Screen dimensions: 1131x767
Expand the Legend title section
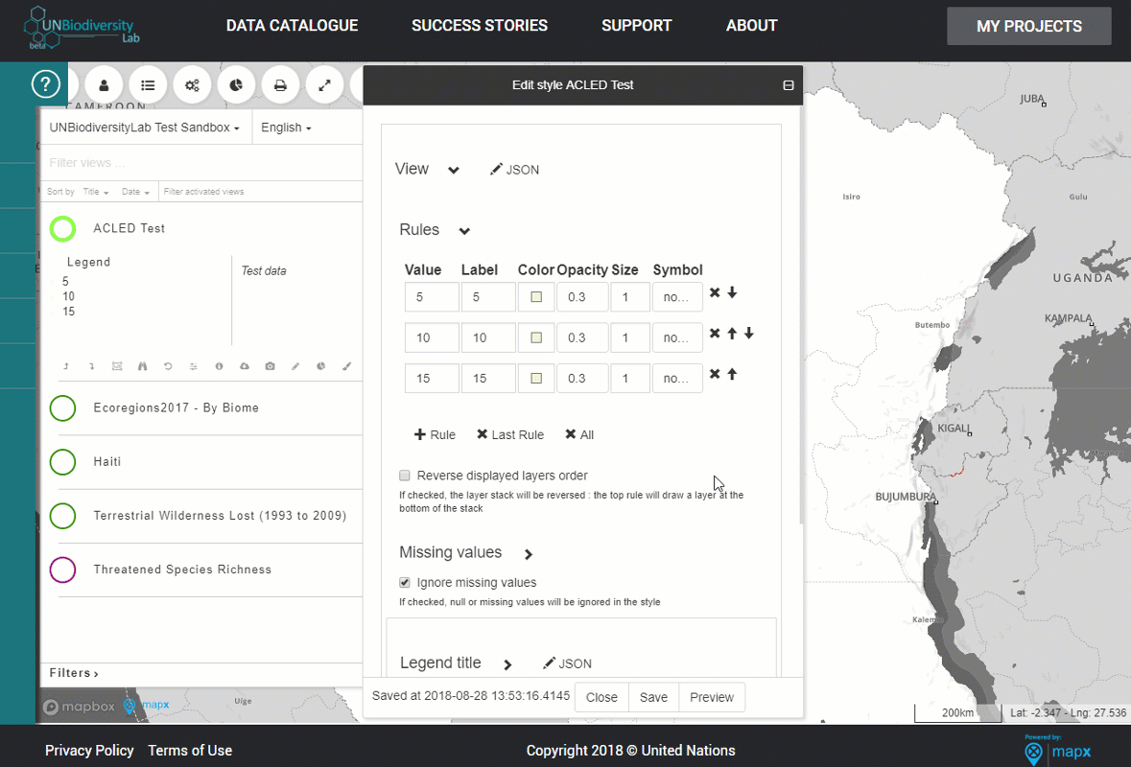tap(507, 663)
